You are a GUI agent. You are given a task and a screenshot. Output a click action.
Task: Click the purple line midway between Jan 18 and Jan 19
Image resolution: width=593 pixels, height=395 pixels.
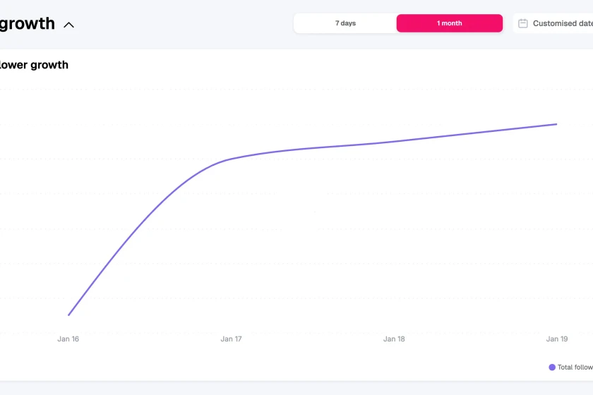click(x=475, y=132)
